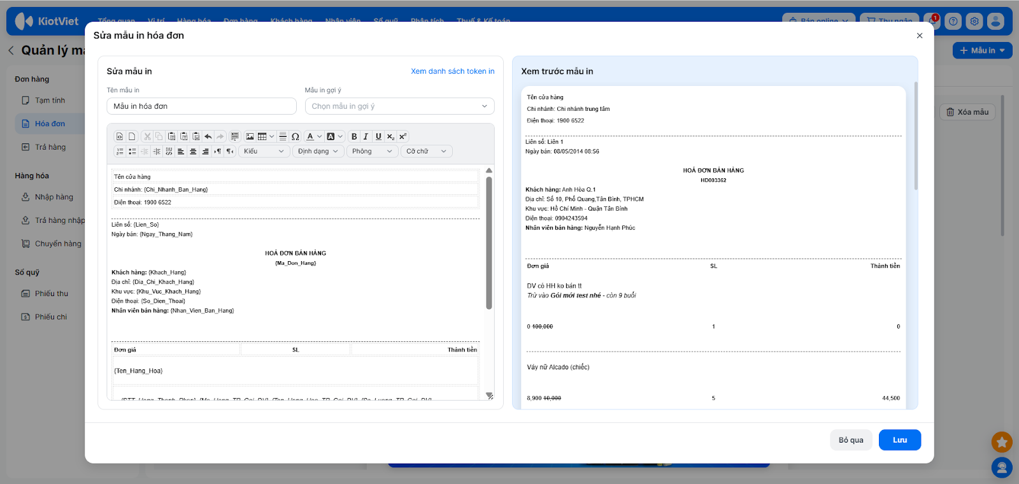Insert an image using the Image icon

click(250, 136)
